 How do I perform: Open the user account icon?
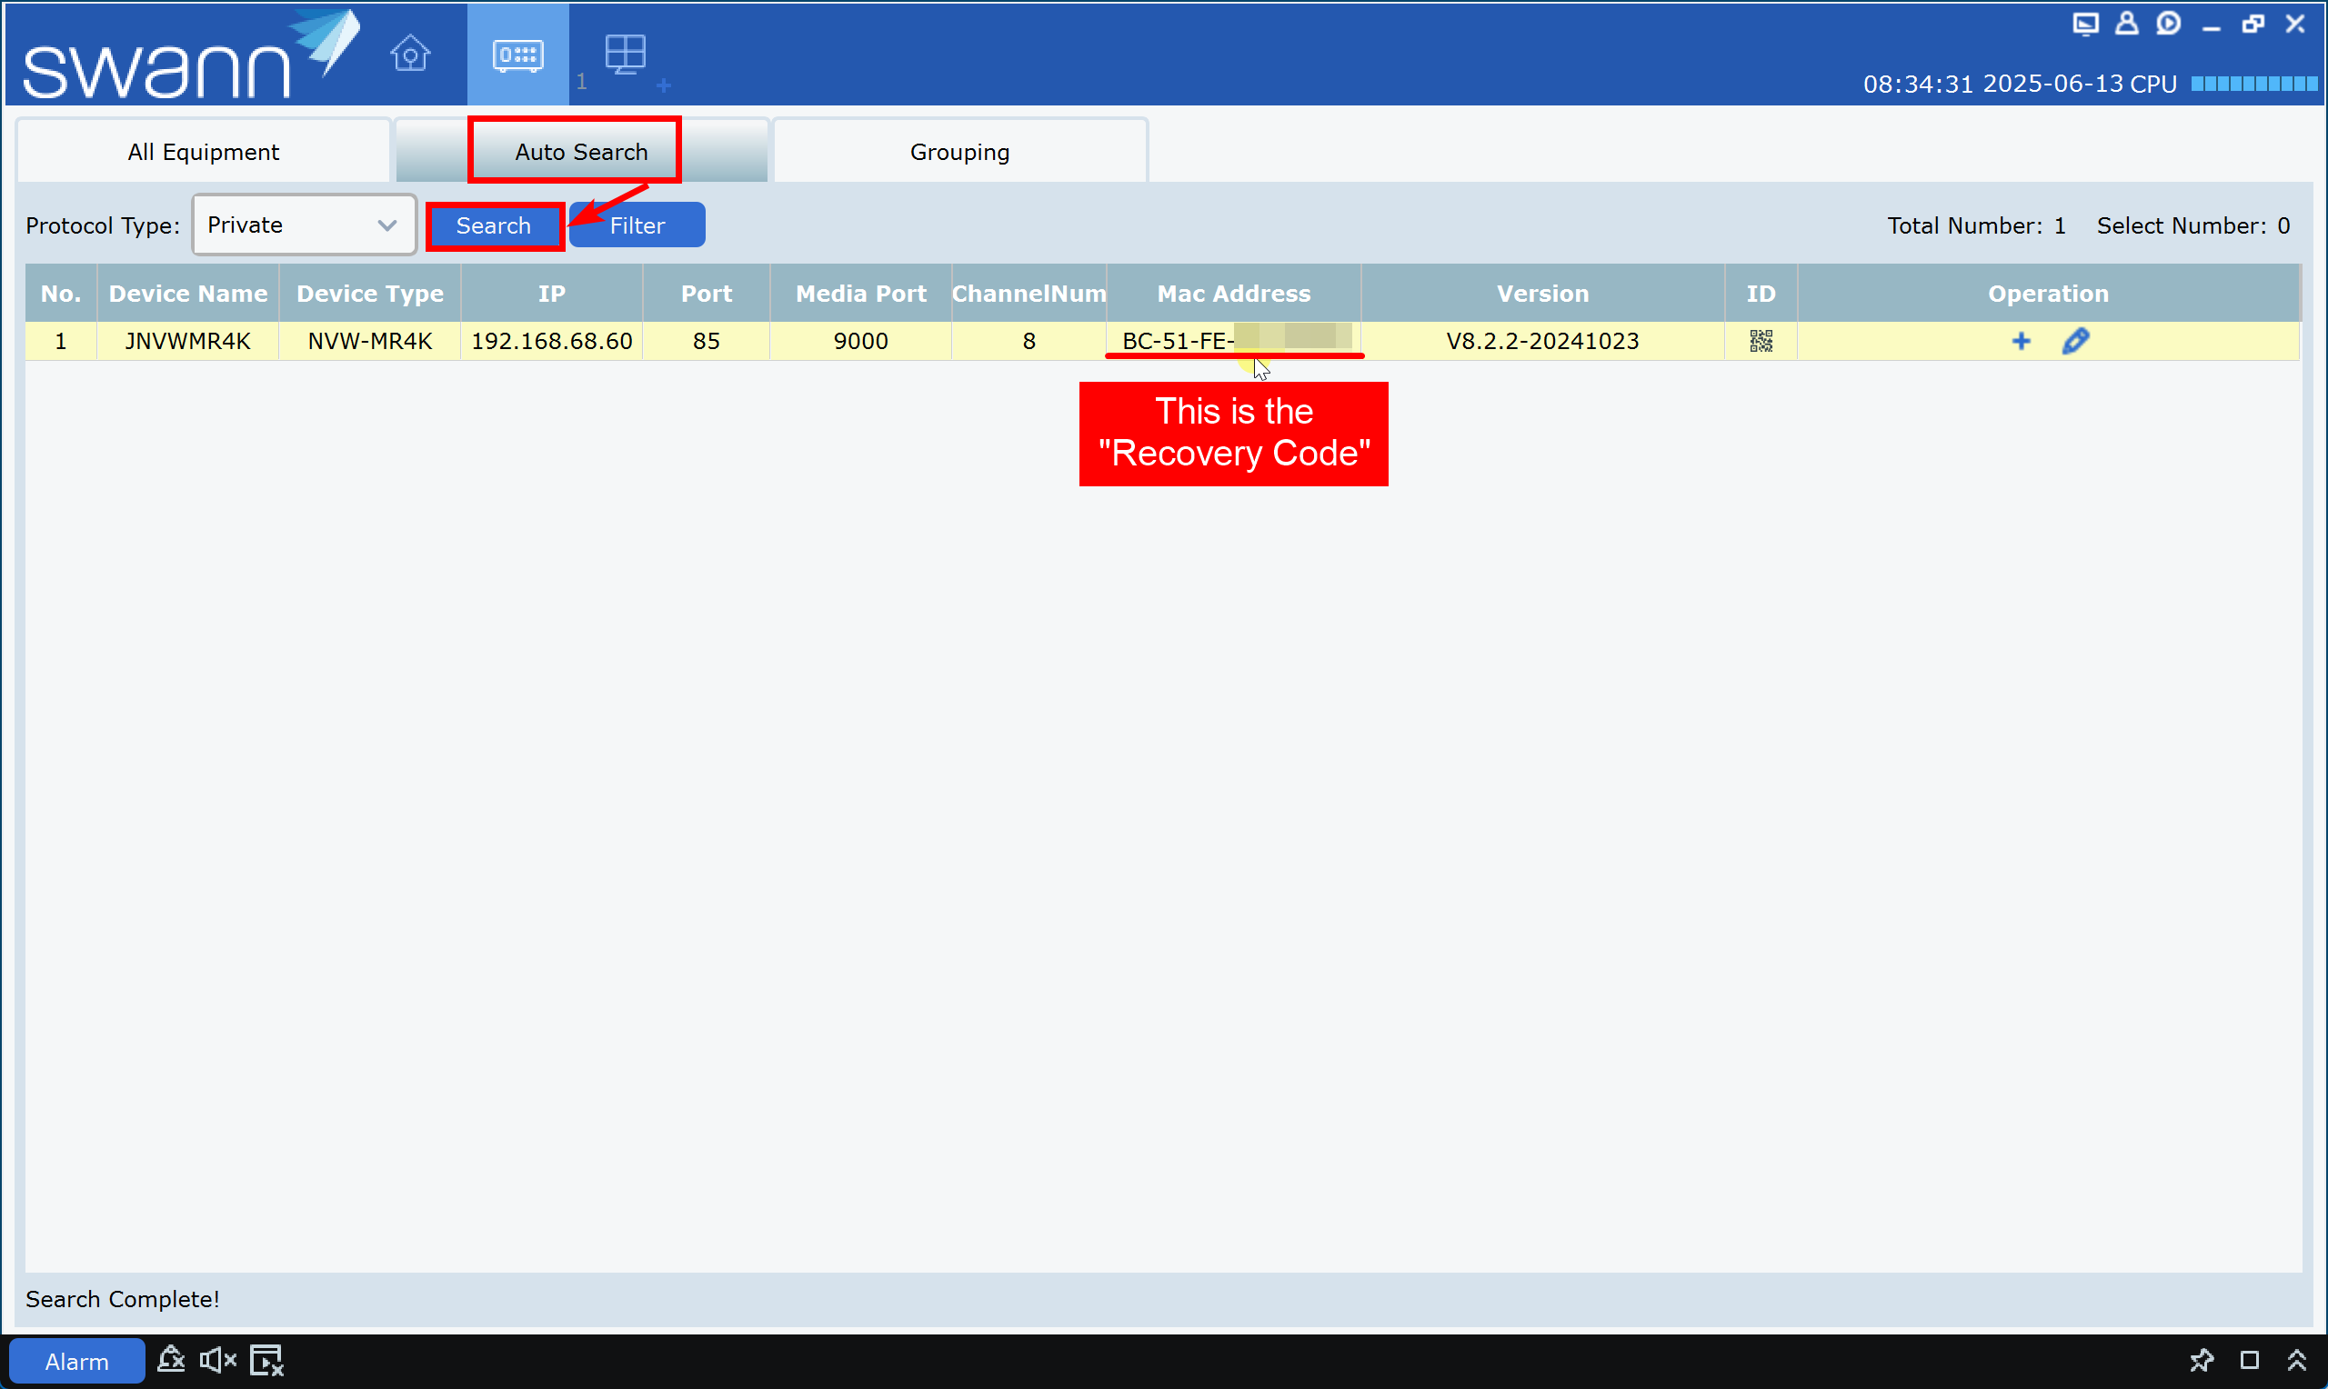click(x=2126, y=24)
